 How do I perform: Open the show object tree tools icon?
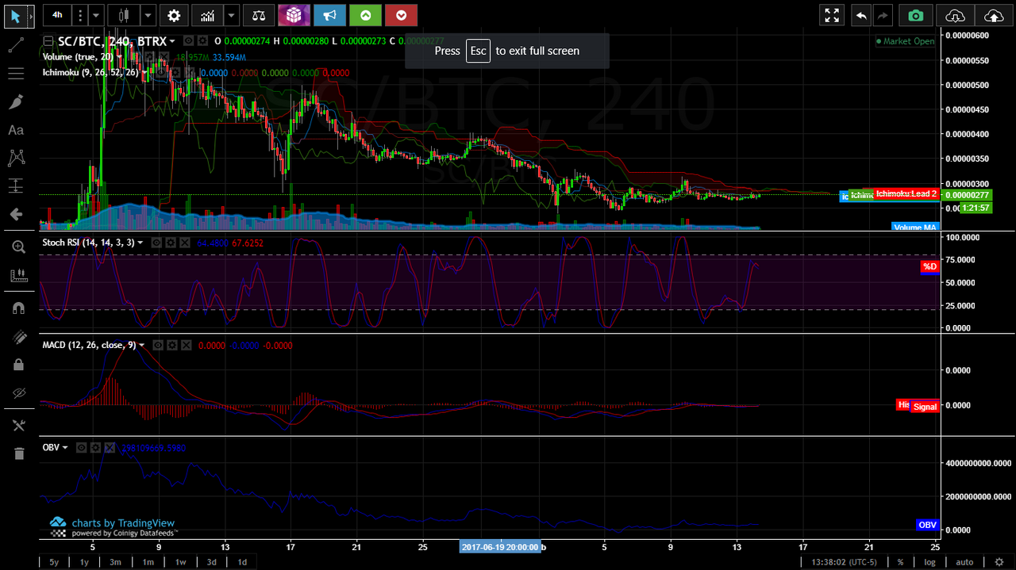(18, 426)
